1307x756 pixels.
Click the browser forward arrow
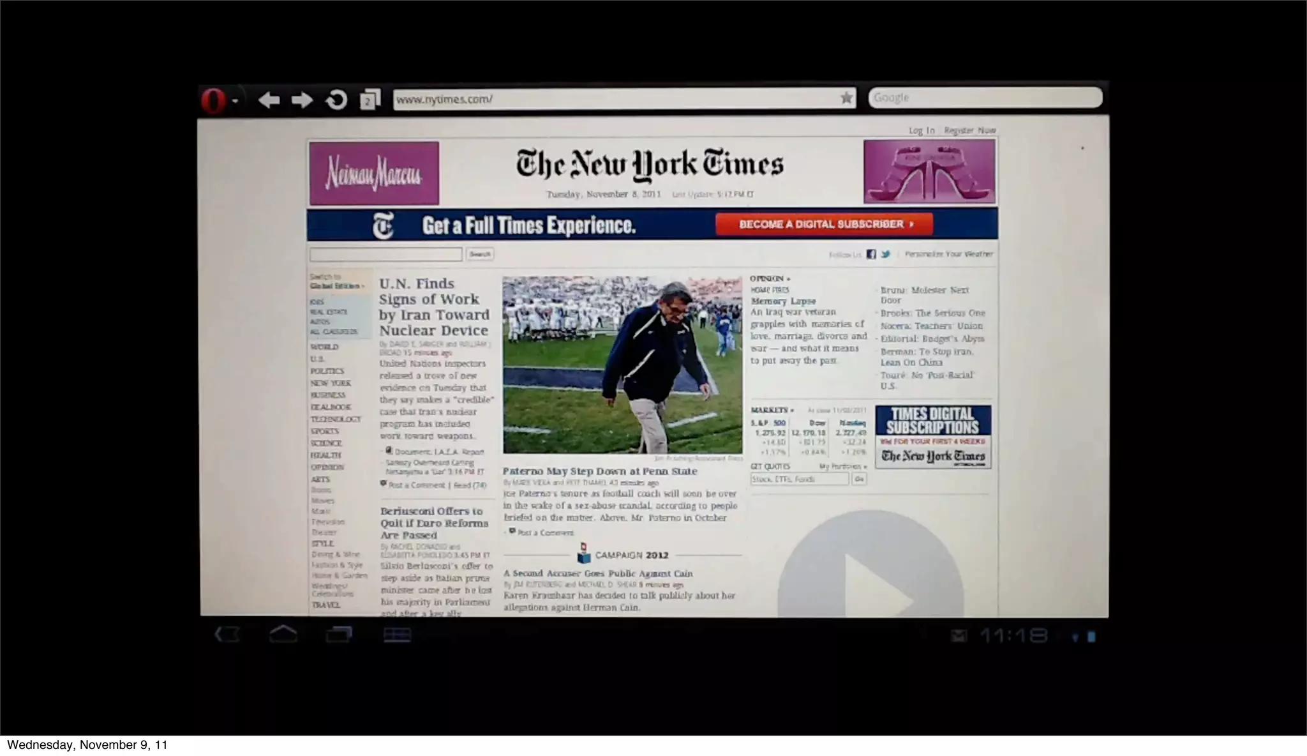[x=302, y=100]
